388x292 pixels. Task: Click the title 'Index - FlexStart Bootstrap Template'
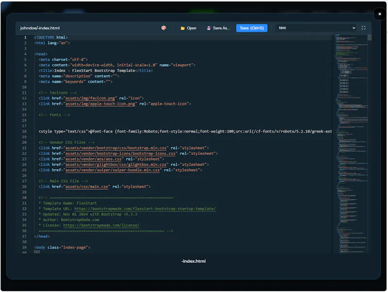coord(96,71)
